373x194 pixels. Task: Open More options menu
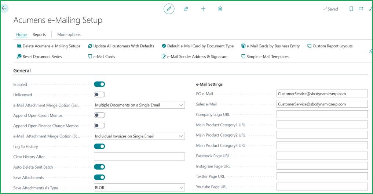tap(69, 35)
